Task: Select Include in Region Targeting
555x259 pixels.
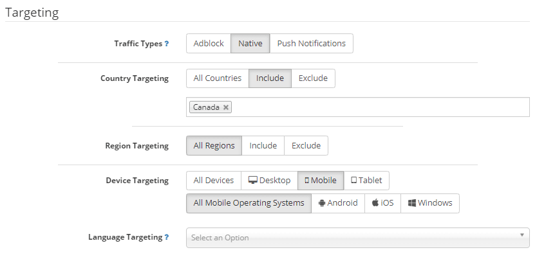Action: point(263,146)
